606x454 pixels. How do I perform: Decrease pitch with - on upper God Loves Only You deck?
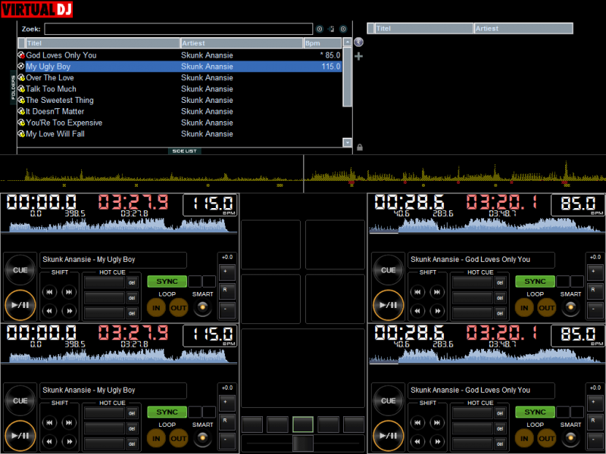595,309
